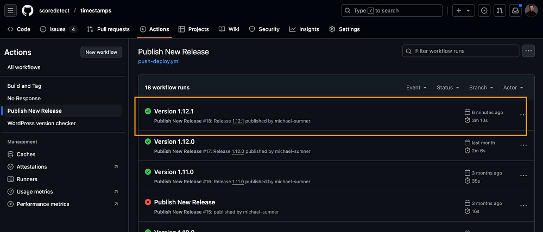Click the red failed status icon
This screenshot has width=543, height=232.
pos(148,202)
